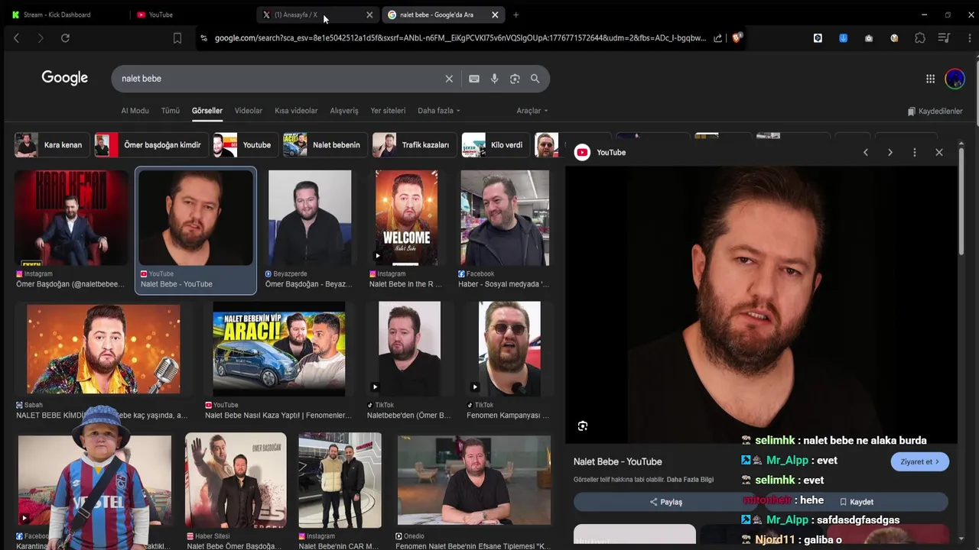Go back to the previous page

(16, 37)
